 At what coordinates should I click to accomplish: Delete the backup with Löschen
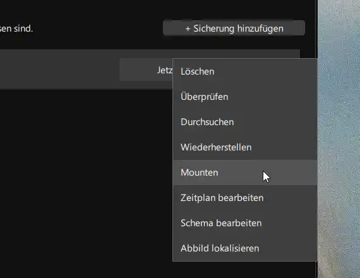point(245,71)
